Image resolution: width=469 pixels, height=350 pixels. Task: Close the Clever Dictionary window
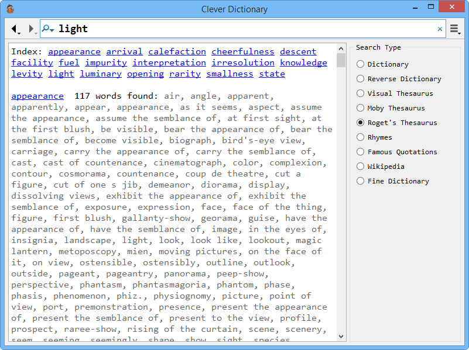click(x=451, y=6)
